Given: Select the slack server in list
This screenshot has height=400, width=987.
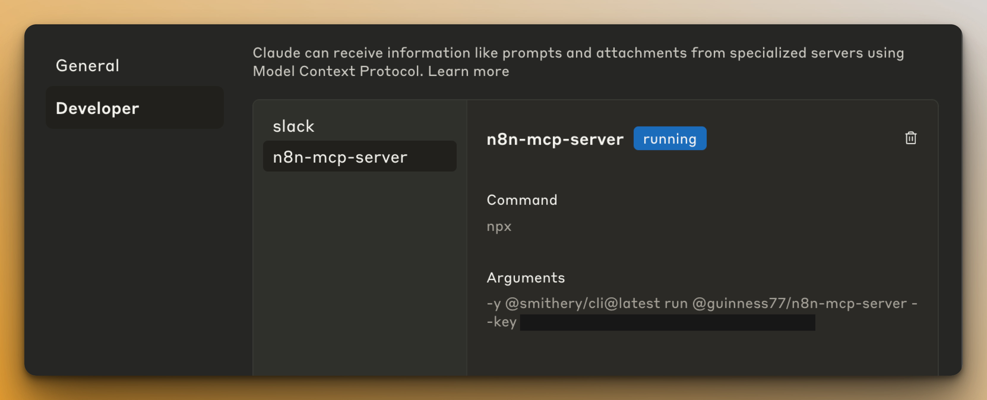Looking at the screenshot, I should click(293, 126).
